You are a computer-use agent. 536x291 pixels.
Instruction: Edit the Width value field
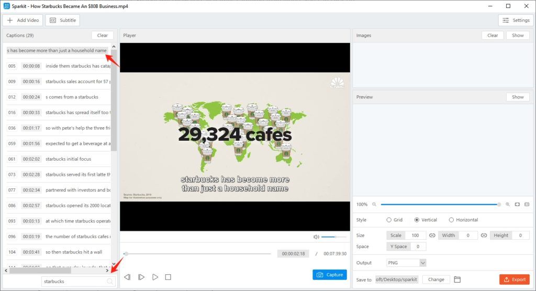click(467, 236)
